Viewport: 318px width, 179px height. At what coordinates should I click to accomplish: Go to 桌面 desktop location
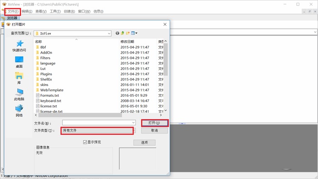19,62
